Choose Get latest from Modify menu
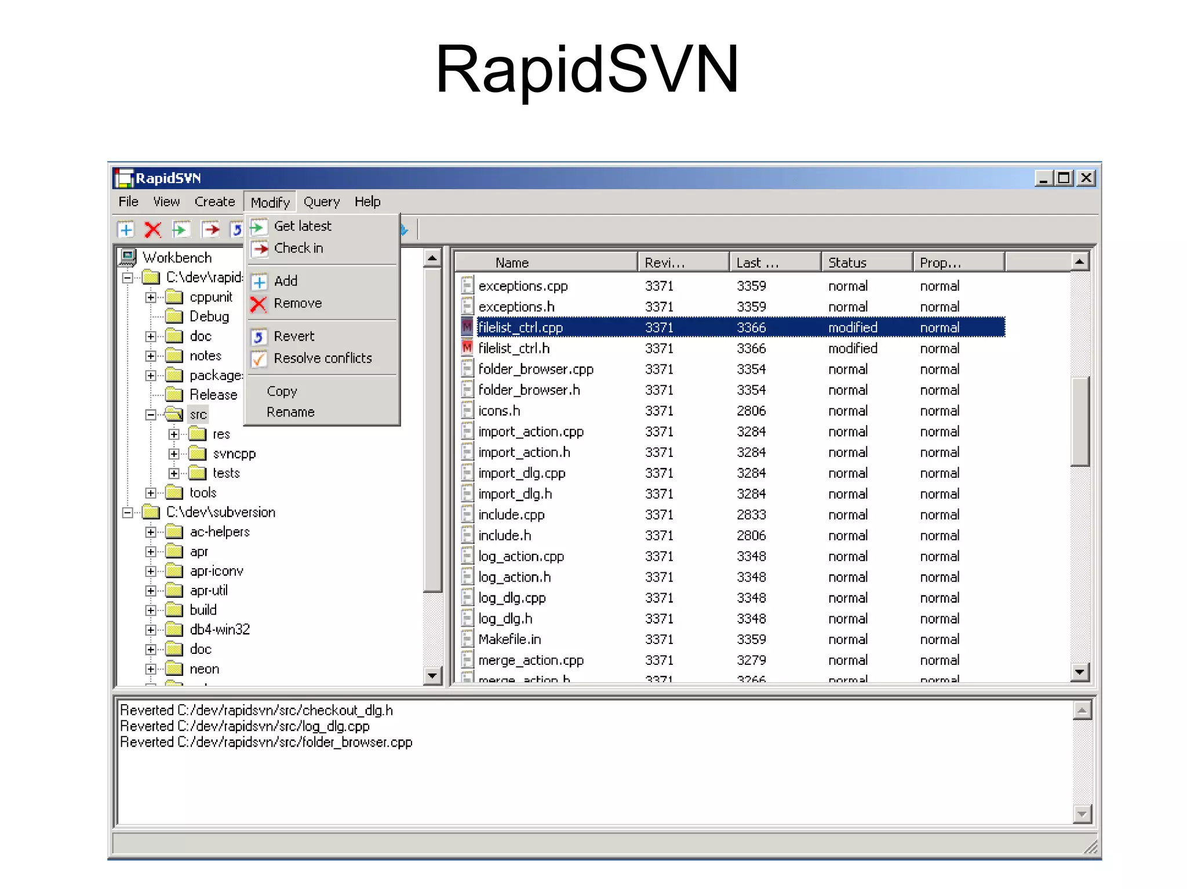The image size is (1187, 889). pos(302,226)
